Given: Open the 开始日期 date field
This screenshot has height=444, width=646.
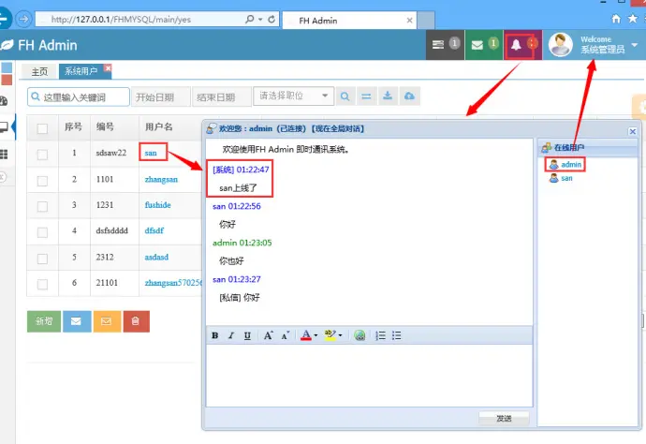Looking at the screenshot, I should click(160, 97).
